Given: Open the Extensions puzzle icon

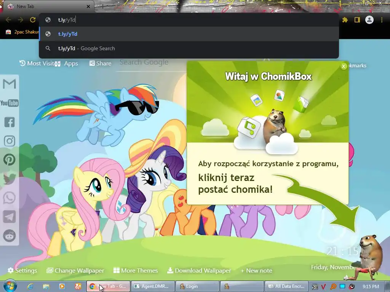Looking at the screenshot, I should coord(345,20).
